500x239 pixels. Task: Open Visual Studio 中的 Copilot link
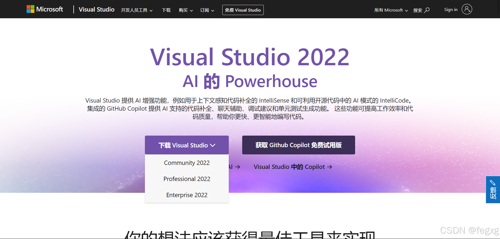click(293, 167)
